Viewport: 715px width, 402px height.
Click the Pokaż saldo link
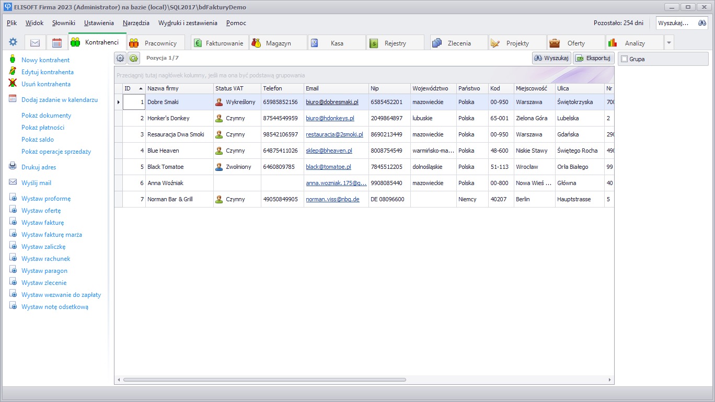tap(38, 139)
